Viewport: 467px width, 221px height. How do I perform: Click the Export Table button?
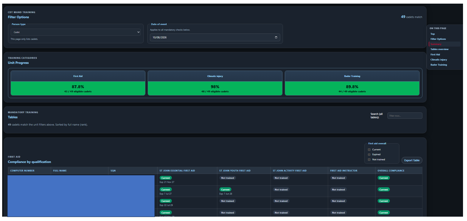[x=412, y=160]
